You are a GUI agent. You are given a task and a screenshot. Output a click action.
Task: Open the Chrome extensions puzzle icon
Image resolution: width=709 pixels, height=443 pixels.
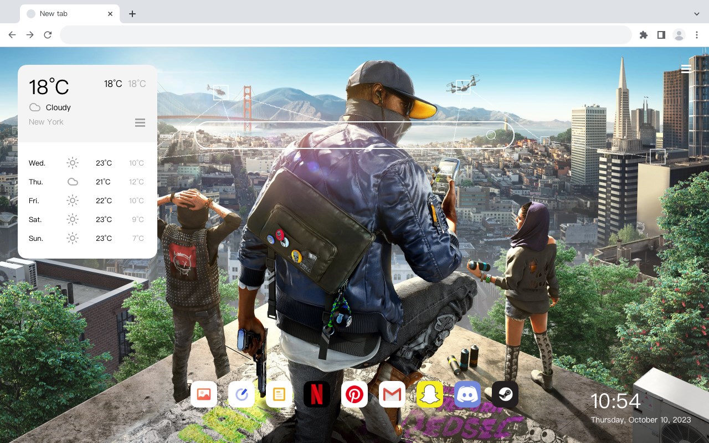[x=643, y=35]
